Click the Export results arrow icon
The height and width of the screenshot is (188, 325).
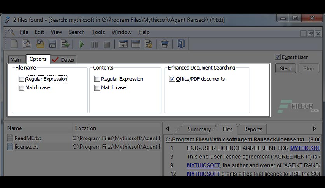click(x=65, y=44)
